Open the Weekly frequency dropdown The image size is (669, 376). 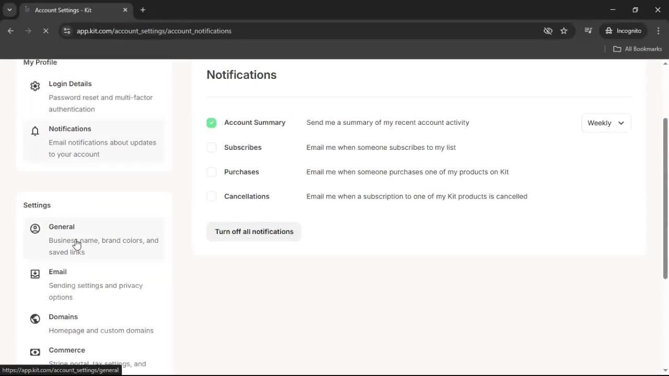click(x=605, y=123)
